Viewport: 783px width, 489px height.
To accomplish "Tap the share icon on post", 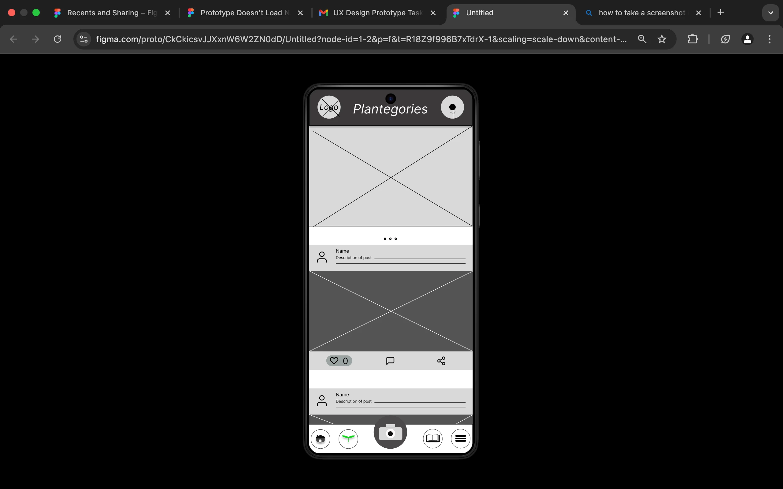I will coord(441,361).
